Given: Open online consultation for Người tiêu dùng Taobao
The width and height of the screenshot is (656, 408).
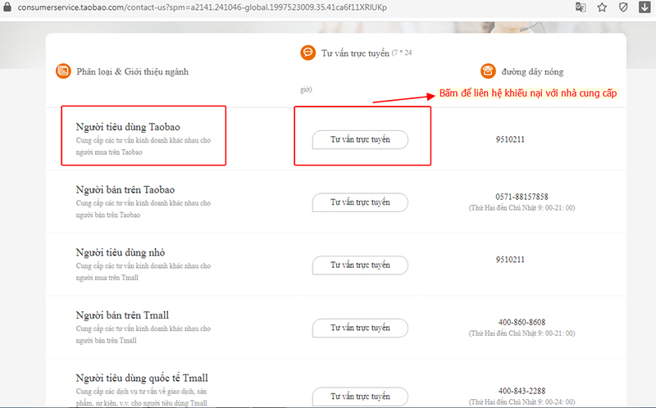Looking at the screenshot, I should point(360,139).
